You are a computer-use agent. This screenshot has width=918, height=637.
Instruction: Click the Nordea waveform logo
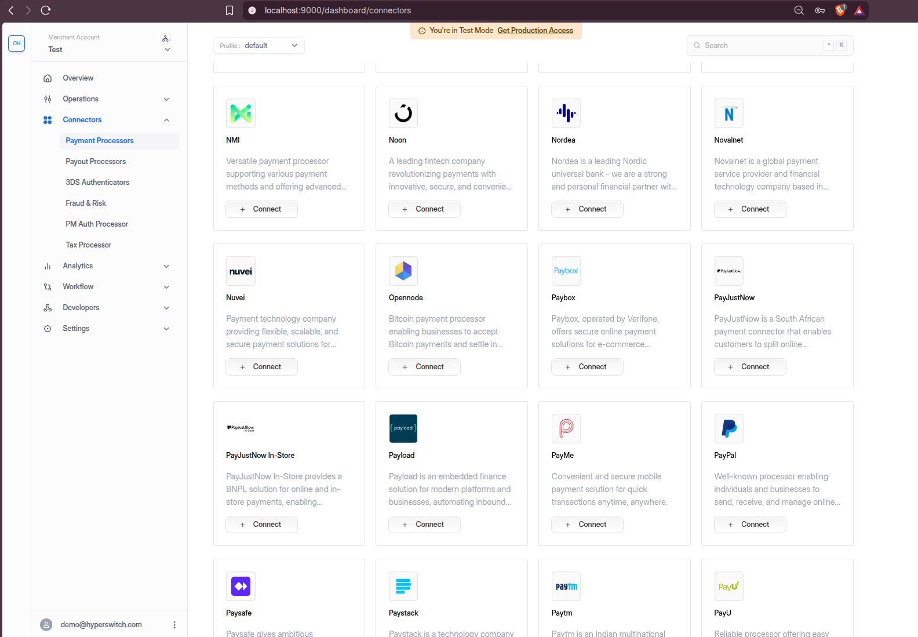tap(566, 114)
